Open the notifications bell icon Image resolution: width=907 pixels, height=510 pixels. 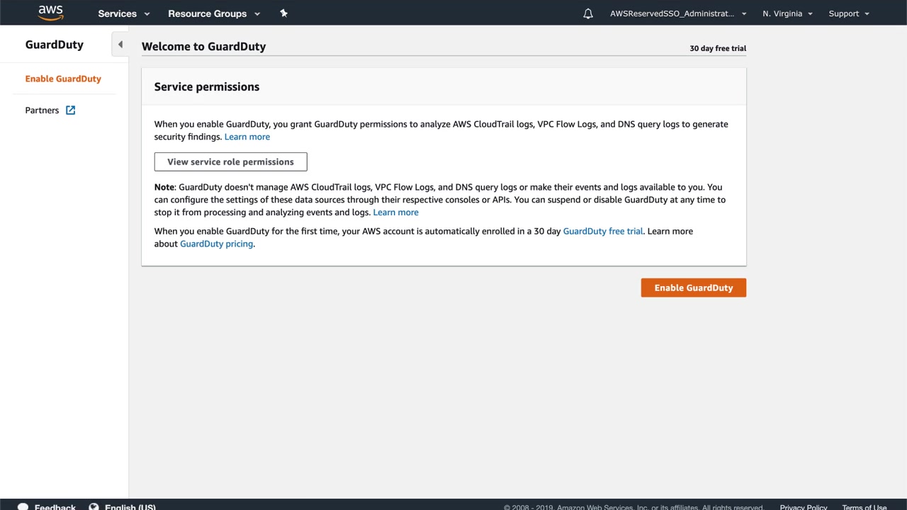(x=588, y=13)
